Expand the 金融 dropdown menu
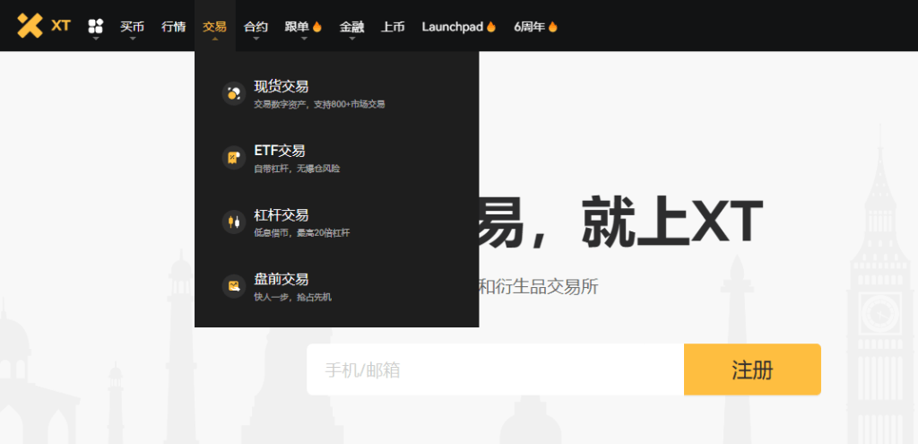This screenshot has width=918, height=444. (x=351, y=26)
